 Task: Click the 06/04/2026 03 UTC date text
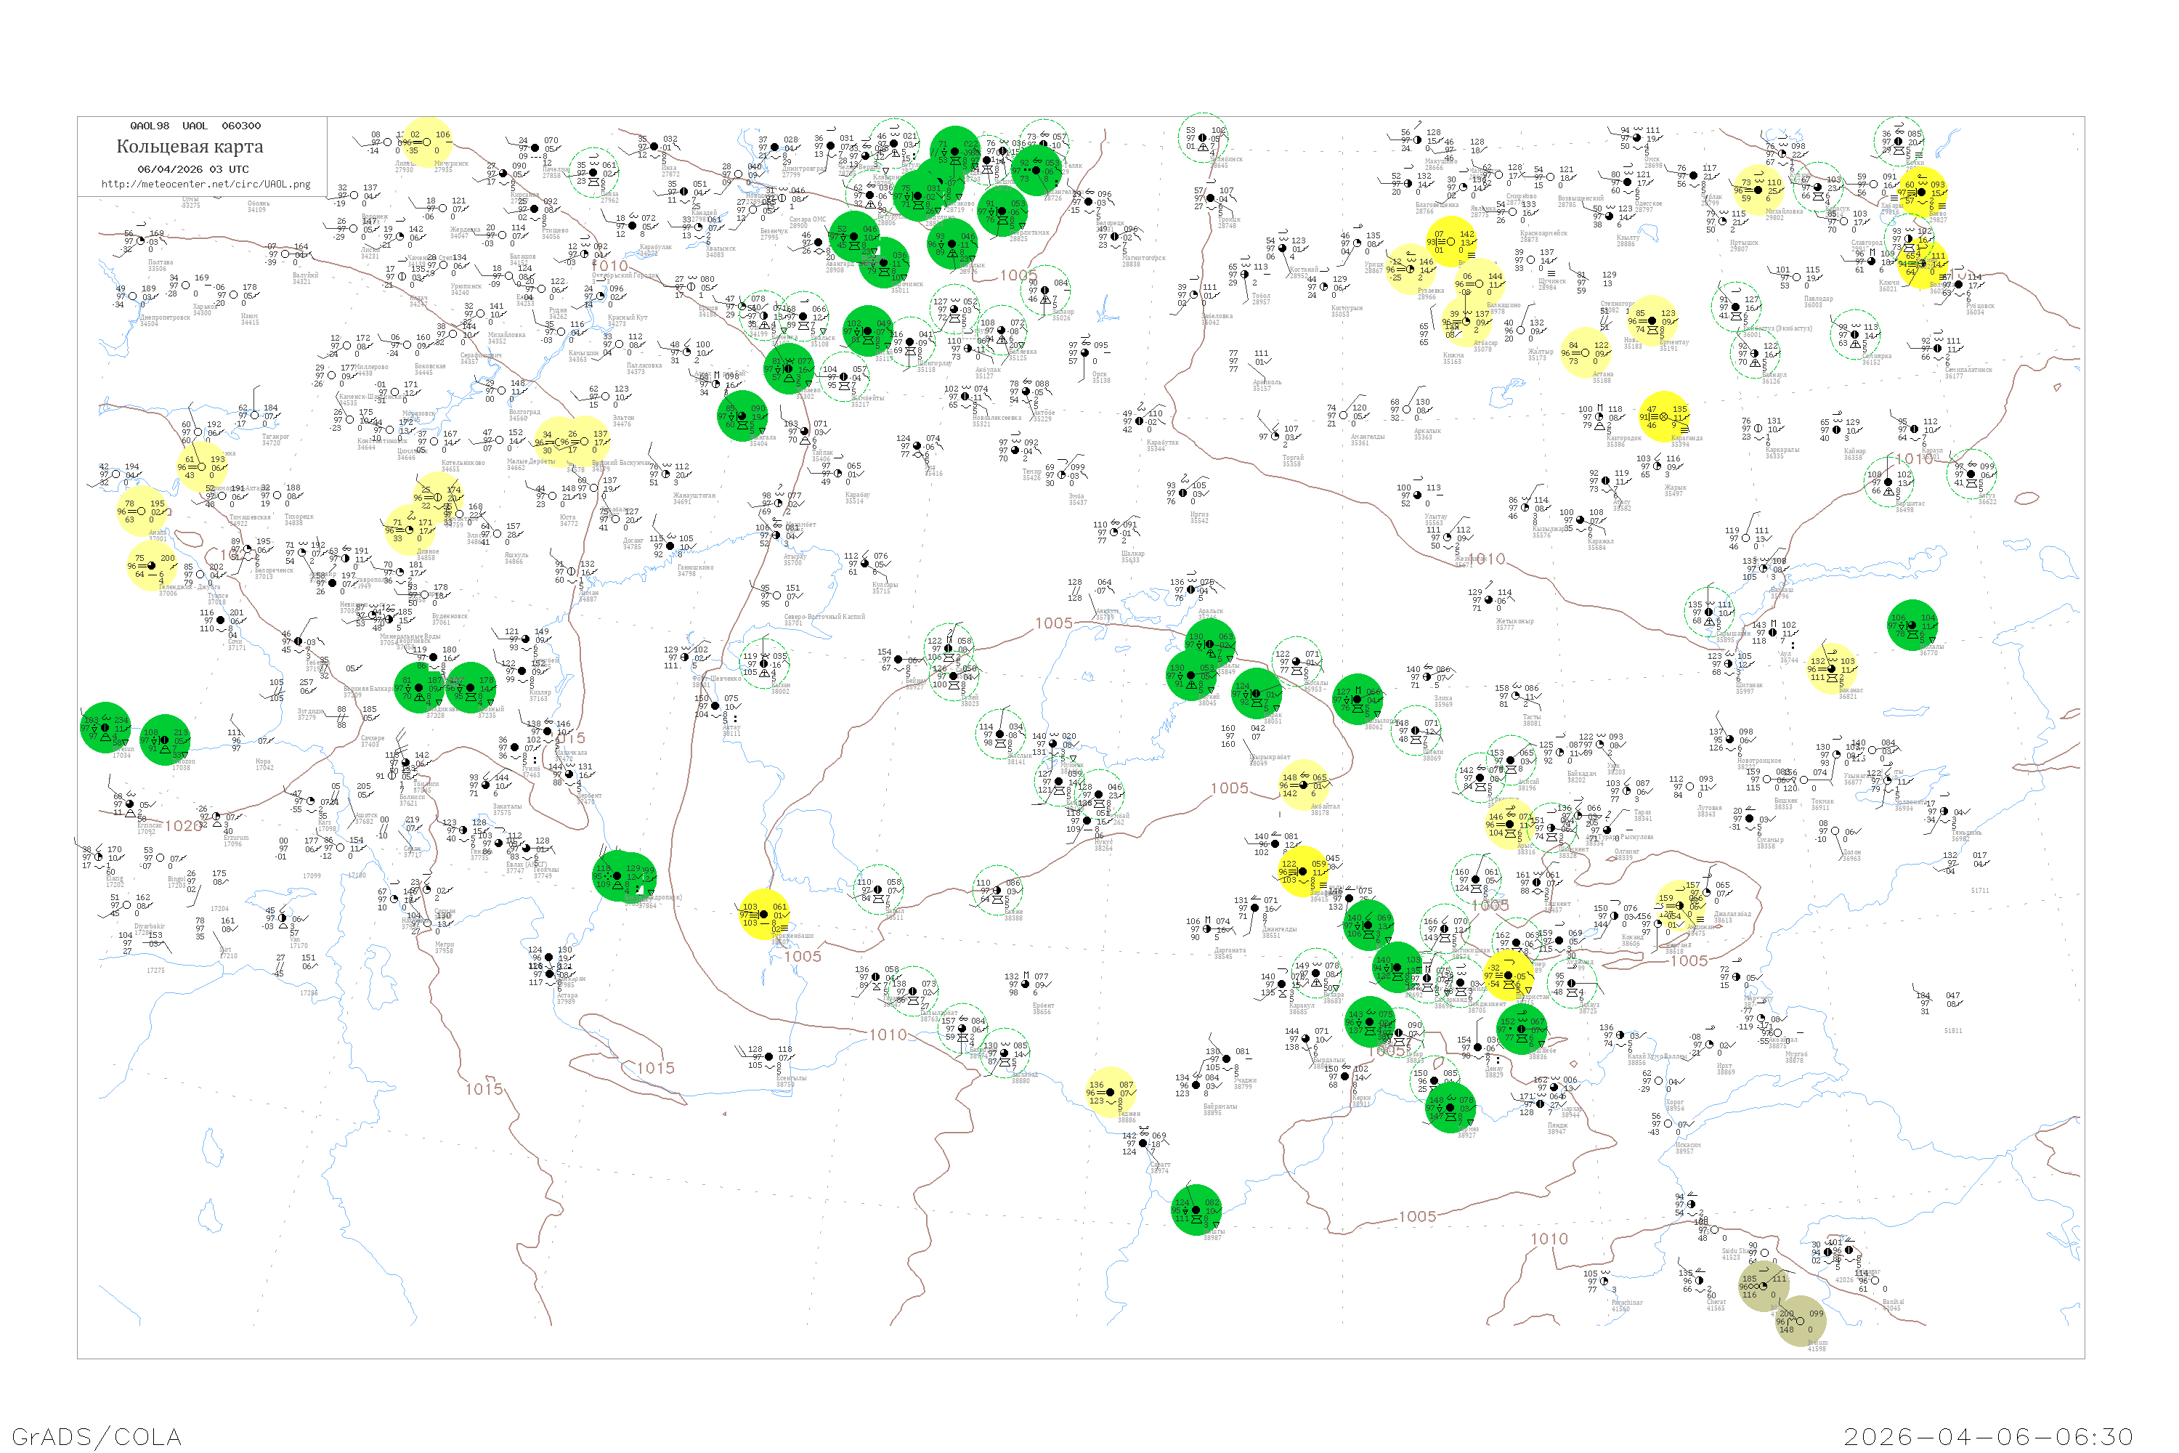click(x=192, y=169)
